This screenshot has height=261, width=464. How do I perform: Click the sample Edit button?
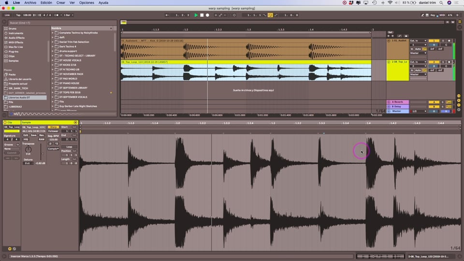(26, 135)
